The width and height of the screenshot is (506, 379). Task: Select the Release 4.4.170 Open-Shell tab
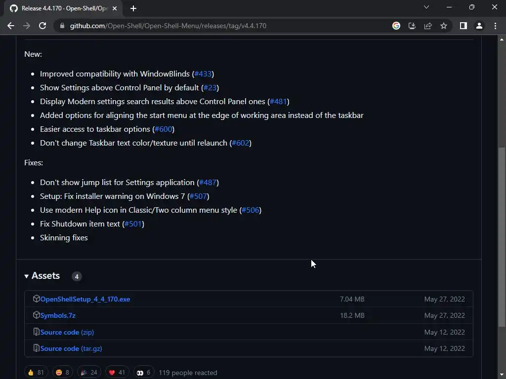[64, 8]
